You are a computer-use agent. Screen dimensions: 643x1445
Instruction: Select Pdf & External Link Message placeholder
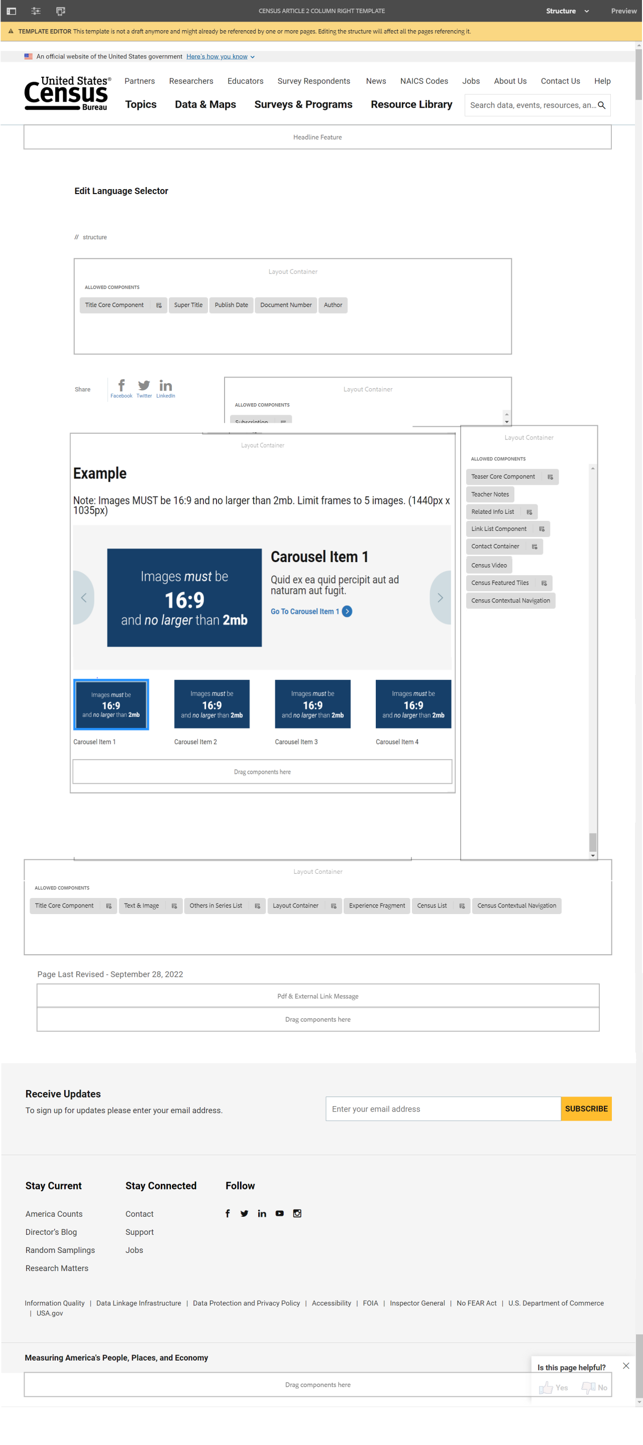pyautogui.click(x=318, y=996)
